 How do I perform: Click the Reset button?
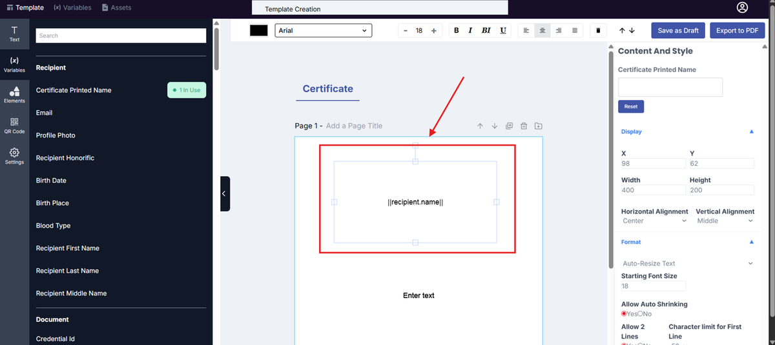click(631, 106)
